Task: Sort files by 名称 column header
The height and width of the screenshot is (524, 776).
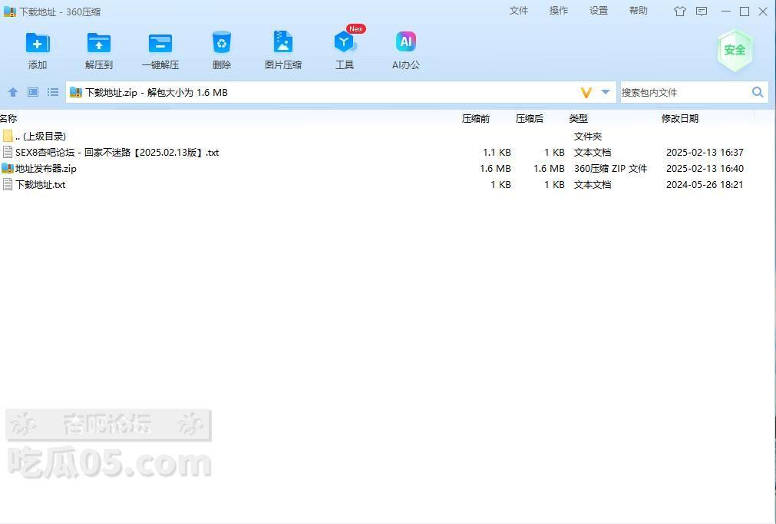Action: pyautogui.click(x=8, y=118)
